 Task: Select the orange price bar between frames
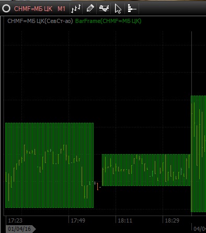pos(98,187)
